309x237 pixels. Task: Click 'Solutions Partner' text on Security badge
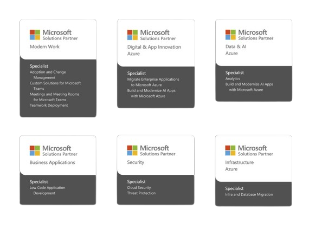pos(157,154)
